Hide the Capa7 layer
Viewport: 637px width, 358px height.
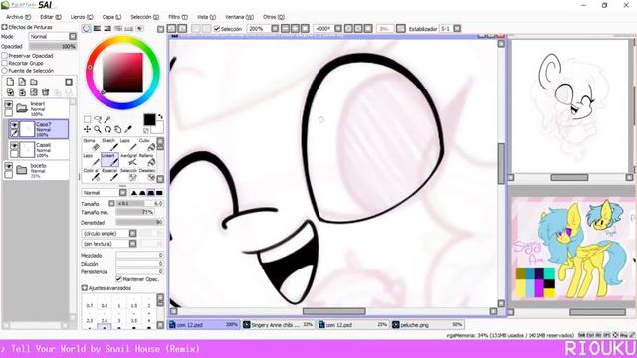(14, 125)
